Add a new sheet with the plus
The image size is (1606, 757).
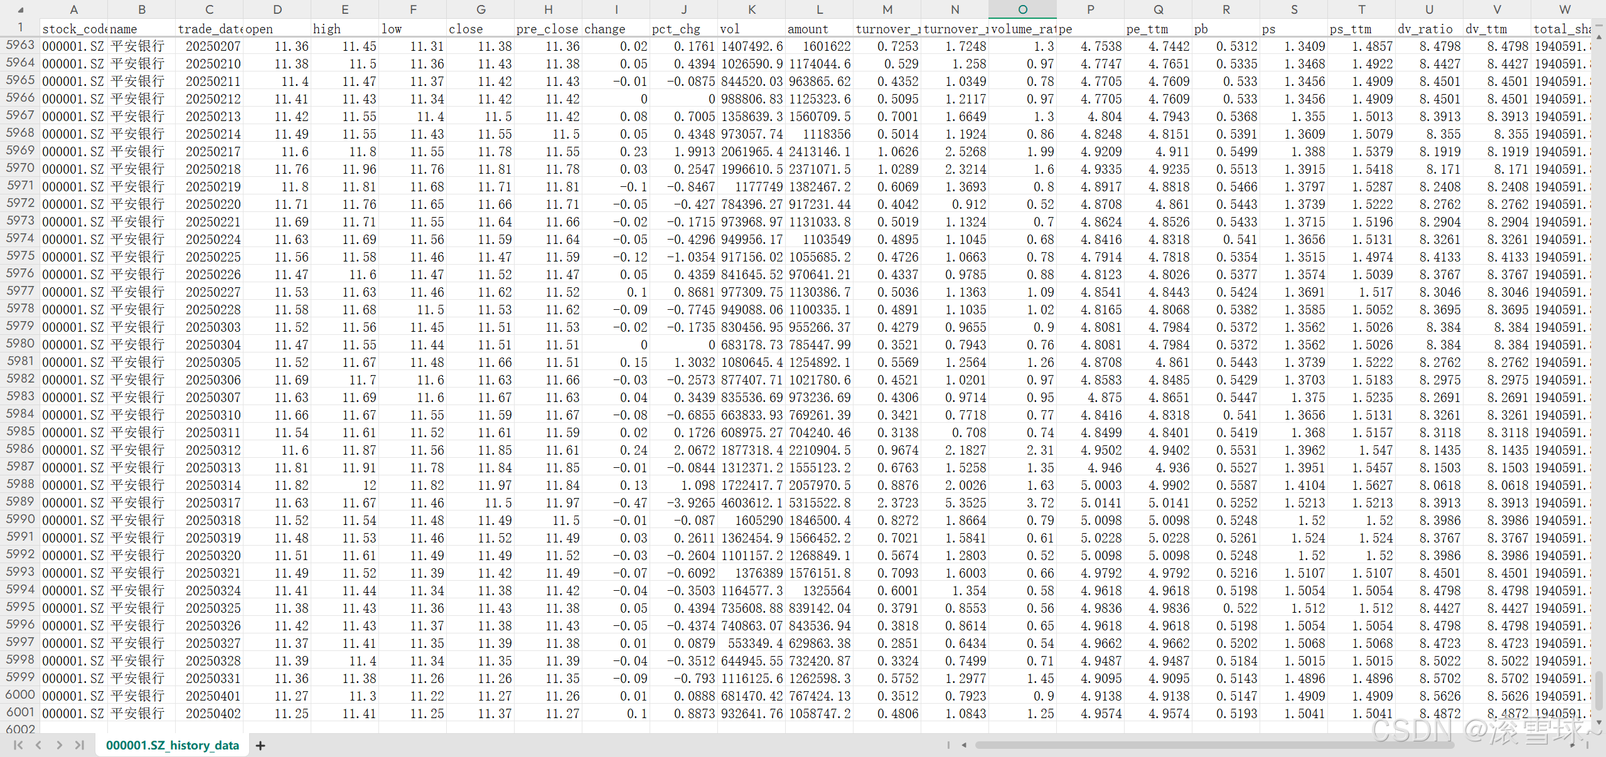coord(260,745)
